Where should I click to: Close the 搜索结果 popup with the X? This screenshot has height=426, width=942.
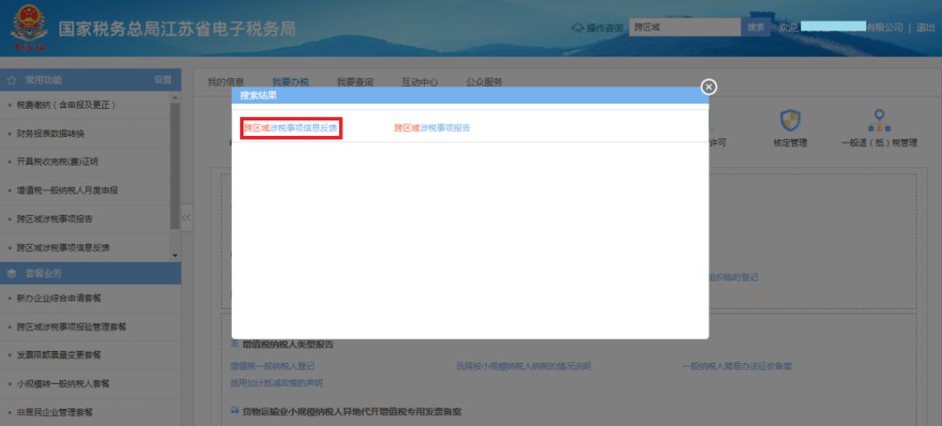coord(709,86)
